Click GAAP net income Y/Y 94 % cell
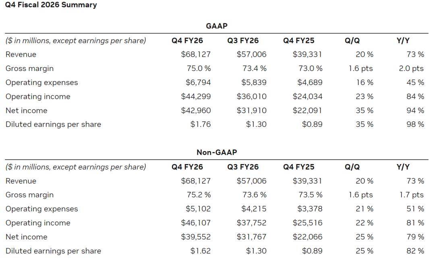The height and width of the screenshot is (260, 435). pyautogui.click(x=415, y=110)
